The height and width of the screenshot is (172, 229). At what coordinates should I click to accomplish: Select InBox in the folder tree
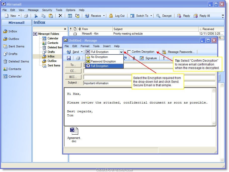49,56
